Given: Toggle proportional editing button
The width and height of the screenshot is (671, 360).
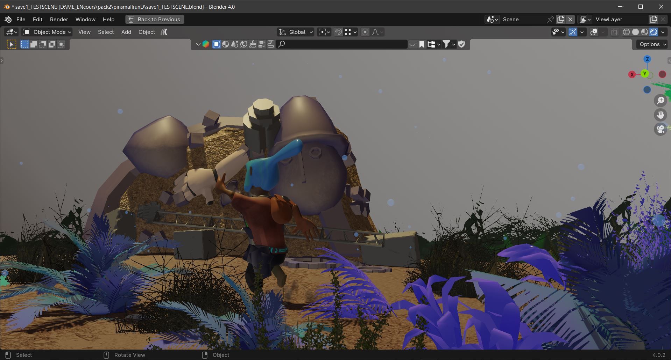Looking at the screenshot, I should (365, 32).
